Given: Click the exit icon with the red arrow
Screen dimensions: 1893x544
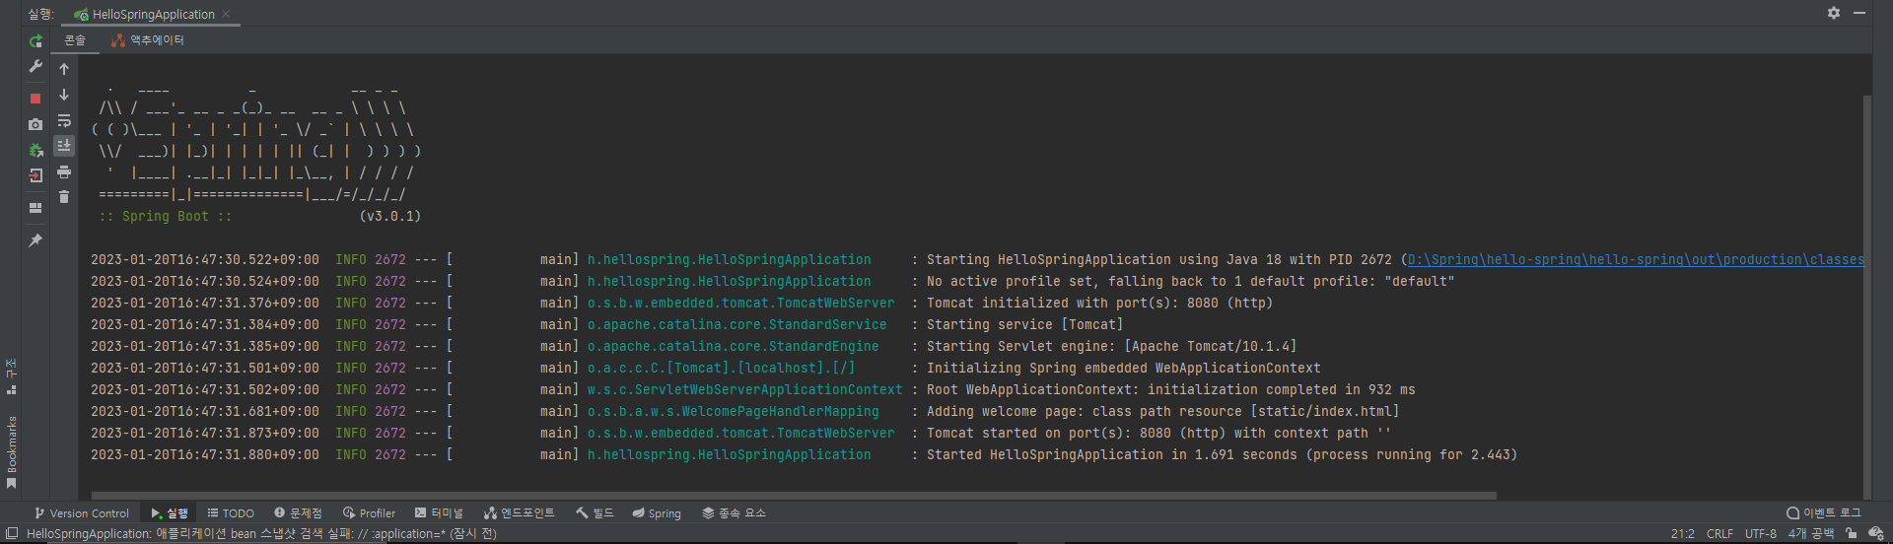Looking at the screenshot, I should pyautogui.click(x=35, y=175).
